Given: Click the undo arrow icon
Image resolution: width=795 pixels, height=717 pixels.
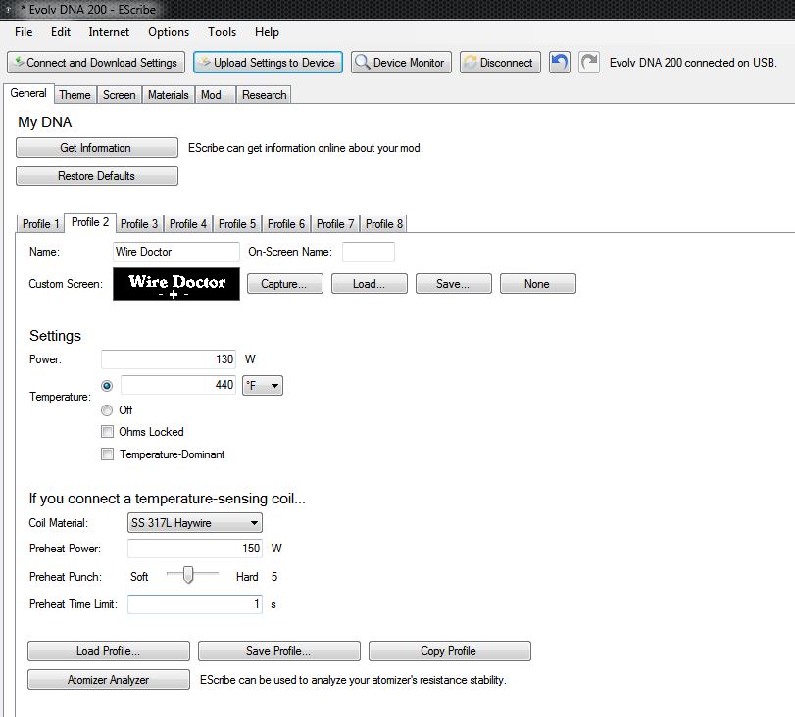Looking at the screenshot, I should coord(559,62).
